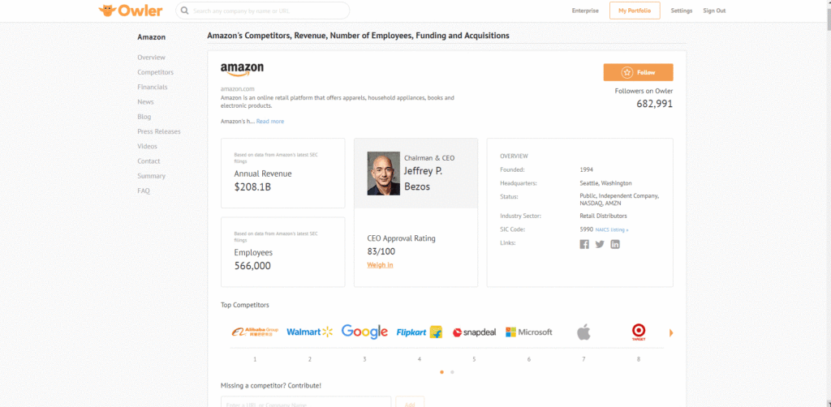831x407 pixels.
Task: Select the Alibaba Group competitor logo
Action: [255, 332]
